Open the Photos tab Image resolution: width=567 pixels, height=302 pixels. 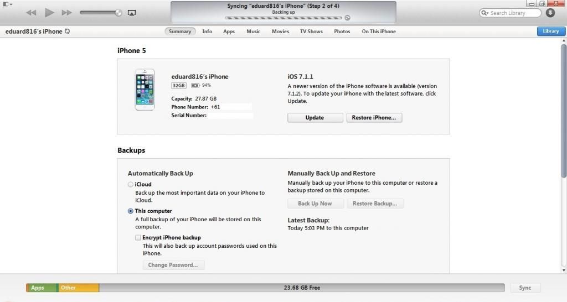(x=342, y=32)
